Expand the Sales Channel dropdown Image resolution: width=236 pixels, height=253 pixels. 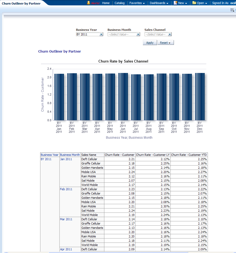click(170, 34)
